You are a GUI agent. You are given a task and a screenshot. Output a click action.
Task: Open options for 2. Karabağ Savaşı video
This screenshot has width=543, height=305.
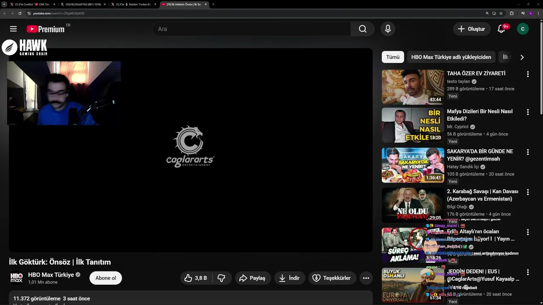pyautogui.click(x=528, y=192)
